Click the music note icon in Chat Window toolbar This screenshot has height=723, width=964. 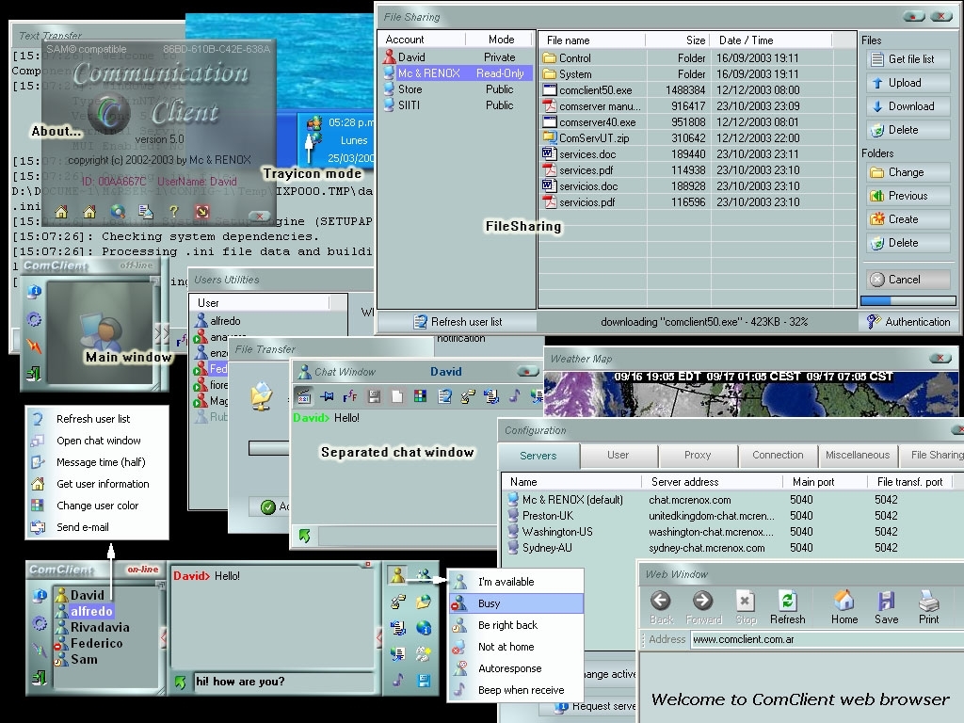[x=514, y=396]
